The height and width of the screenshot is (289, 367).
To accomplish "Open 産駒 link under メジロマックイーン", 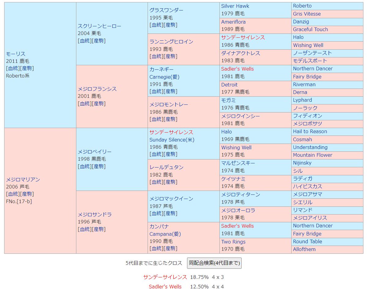I will click(171, 213).
